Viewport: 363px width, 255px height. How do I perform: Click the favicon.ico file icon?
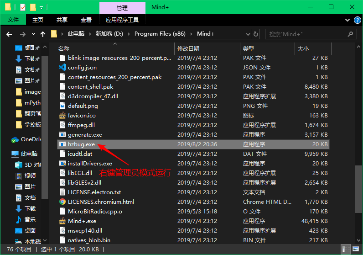62,115
